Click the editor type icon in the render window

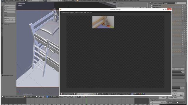click(62, 94)
